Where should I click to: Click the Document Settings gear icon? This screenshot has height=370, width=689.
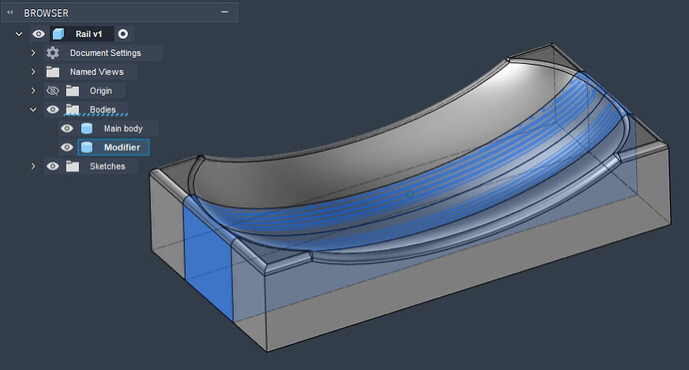pyautogui.click(x=53, y=53)
